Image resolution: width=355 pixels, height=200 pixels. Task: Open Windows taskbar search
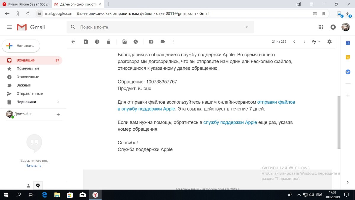point(19,195)
